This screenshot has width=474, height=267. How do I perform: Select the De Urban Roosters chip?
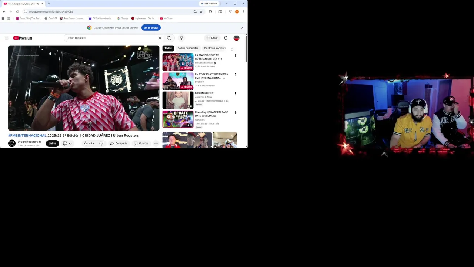click(215, 48)
